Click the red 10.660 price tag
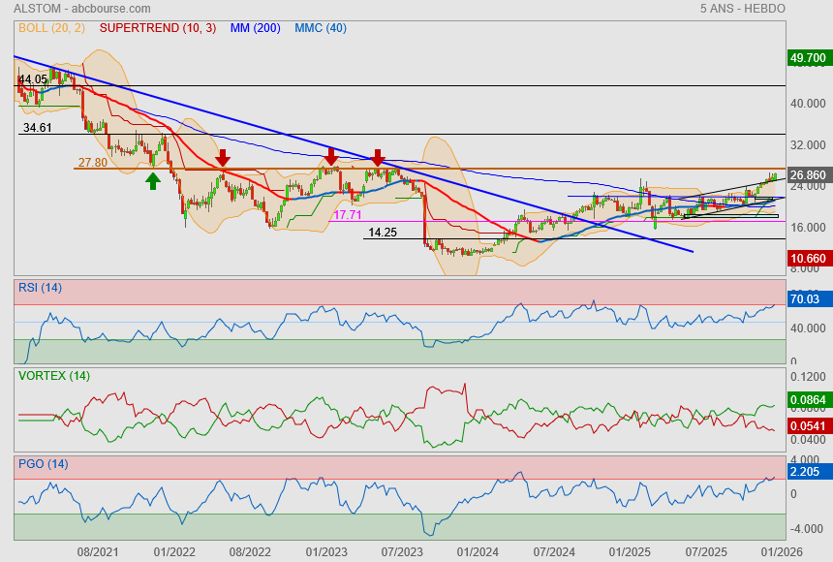Viewport: 833px width, 562px height. (x=808, y=259)
